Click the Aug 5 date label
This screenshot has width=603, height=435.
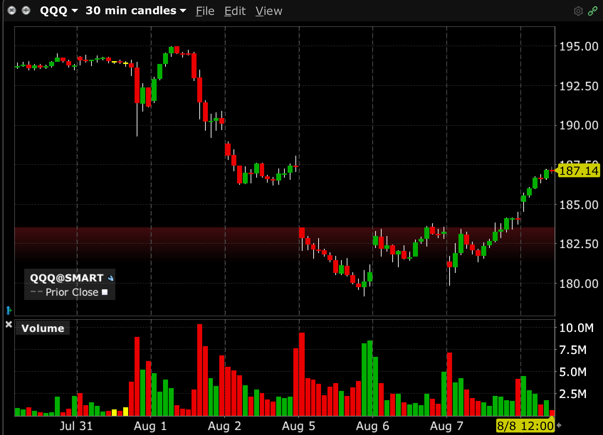point(298,426)
